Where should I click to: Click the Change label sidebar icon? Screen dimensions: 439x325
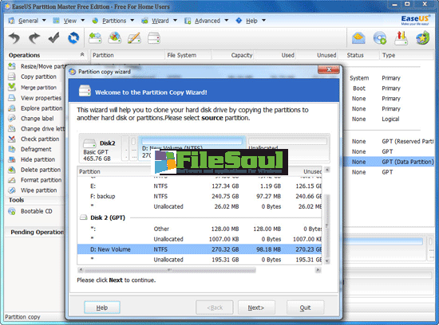point(12,119)
